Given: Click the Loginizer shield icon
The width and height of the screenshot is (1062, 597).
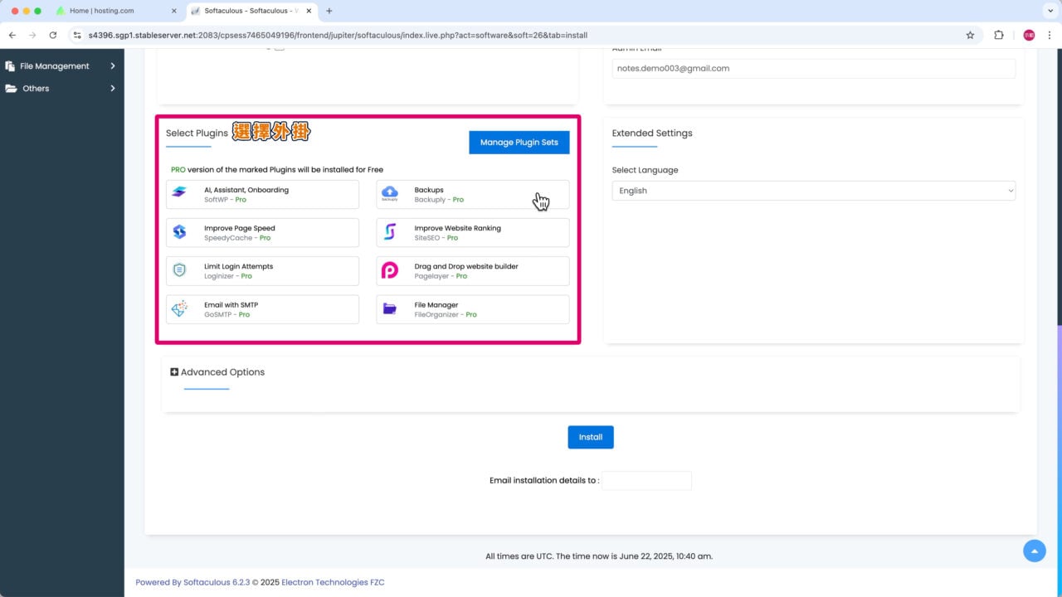Looking at the screenshot, I should [179, 270].
